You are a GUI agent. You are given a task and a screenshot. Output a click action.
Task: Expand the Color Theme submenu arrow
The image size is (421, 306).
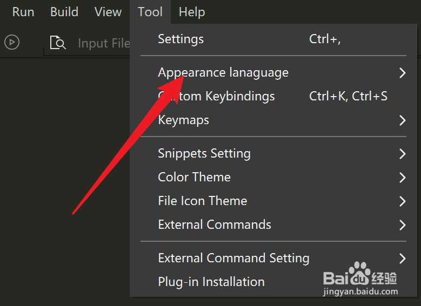402,177
